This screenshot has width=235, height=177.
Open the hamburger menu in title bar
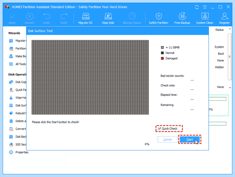click(x=205, y=7)
